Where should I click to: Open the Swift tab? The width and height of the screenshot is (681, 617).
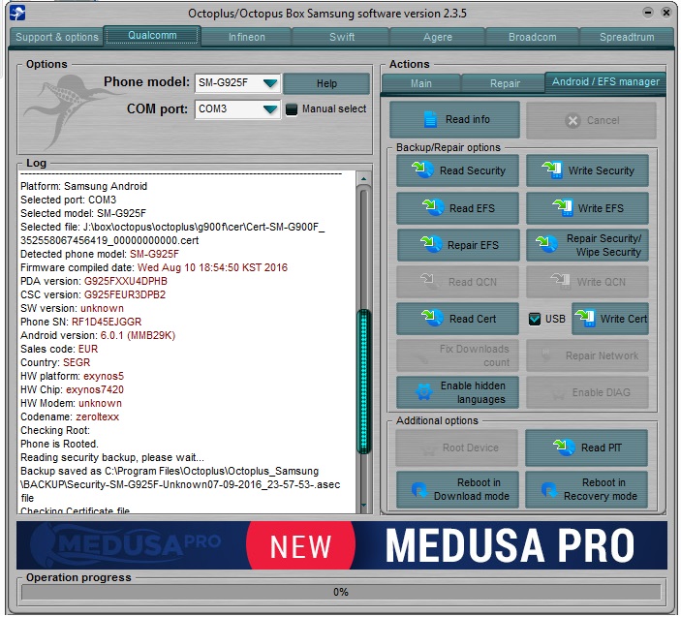point(341,37)
